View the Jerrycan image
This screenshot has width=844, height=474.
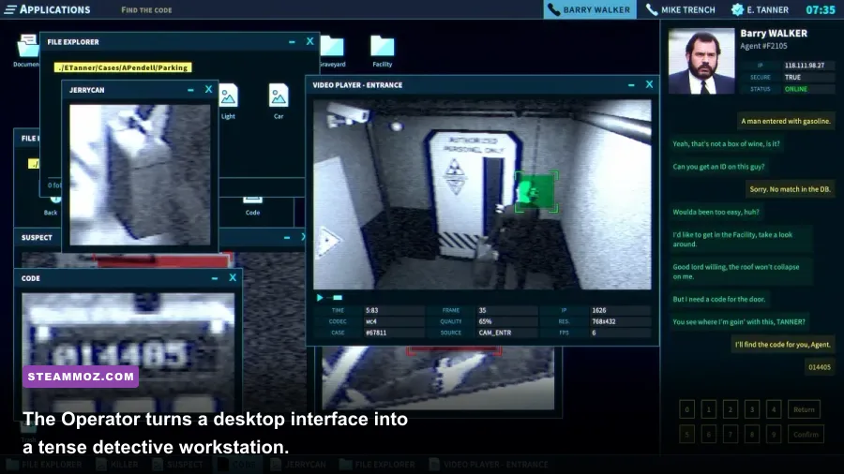point(140,174)
